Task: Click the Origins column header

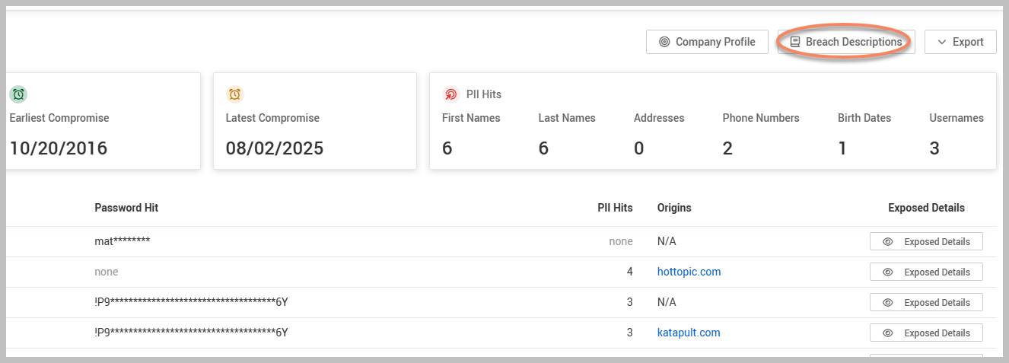Action: click(x=674, y=208)
